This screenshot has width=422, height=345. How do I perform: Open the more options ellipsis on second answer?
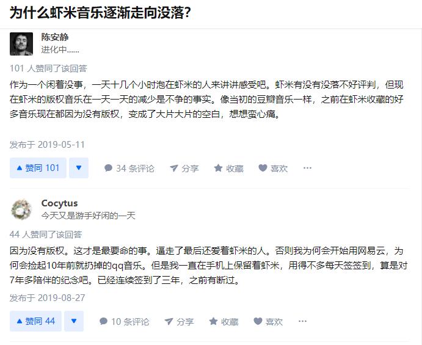tap(302, 321)
